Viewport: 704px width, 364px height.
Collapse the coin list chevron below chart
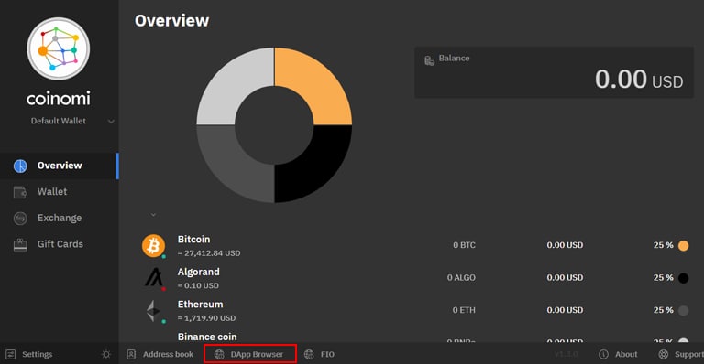[153, 215]
